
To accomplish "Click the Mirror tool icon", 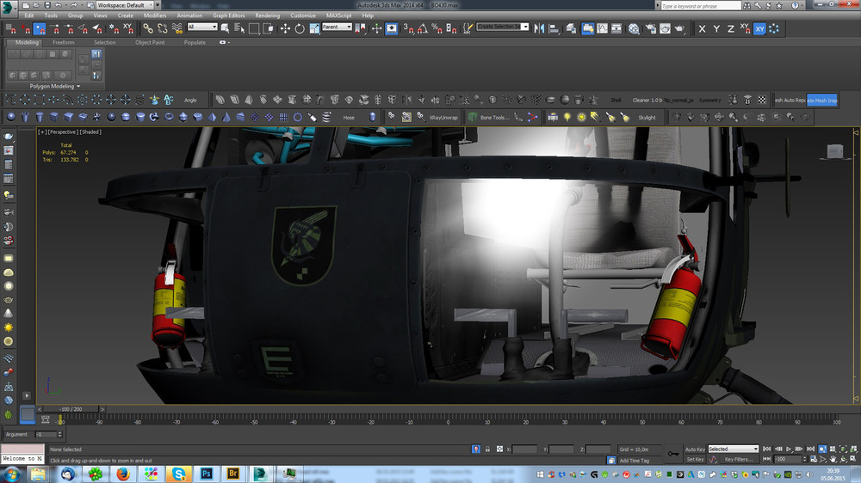I will click(539, 28).
